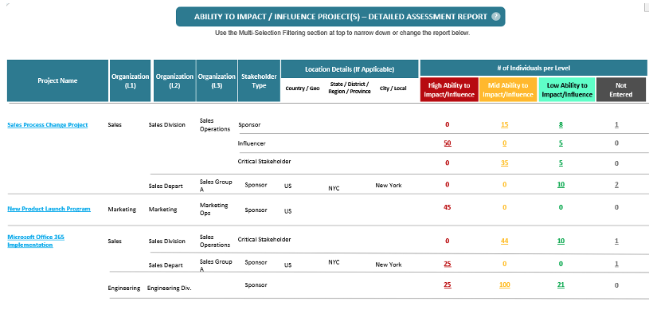The image size is (653, 310).
Task: Select US in the New Product Launch Program row
Action: pyautogui.click(x=287, y=211)
